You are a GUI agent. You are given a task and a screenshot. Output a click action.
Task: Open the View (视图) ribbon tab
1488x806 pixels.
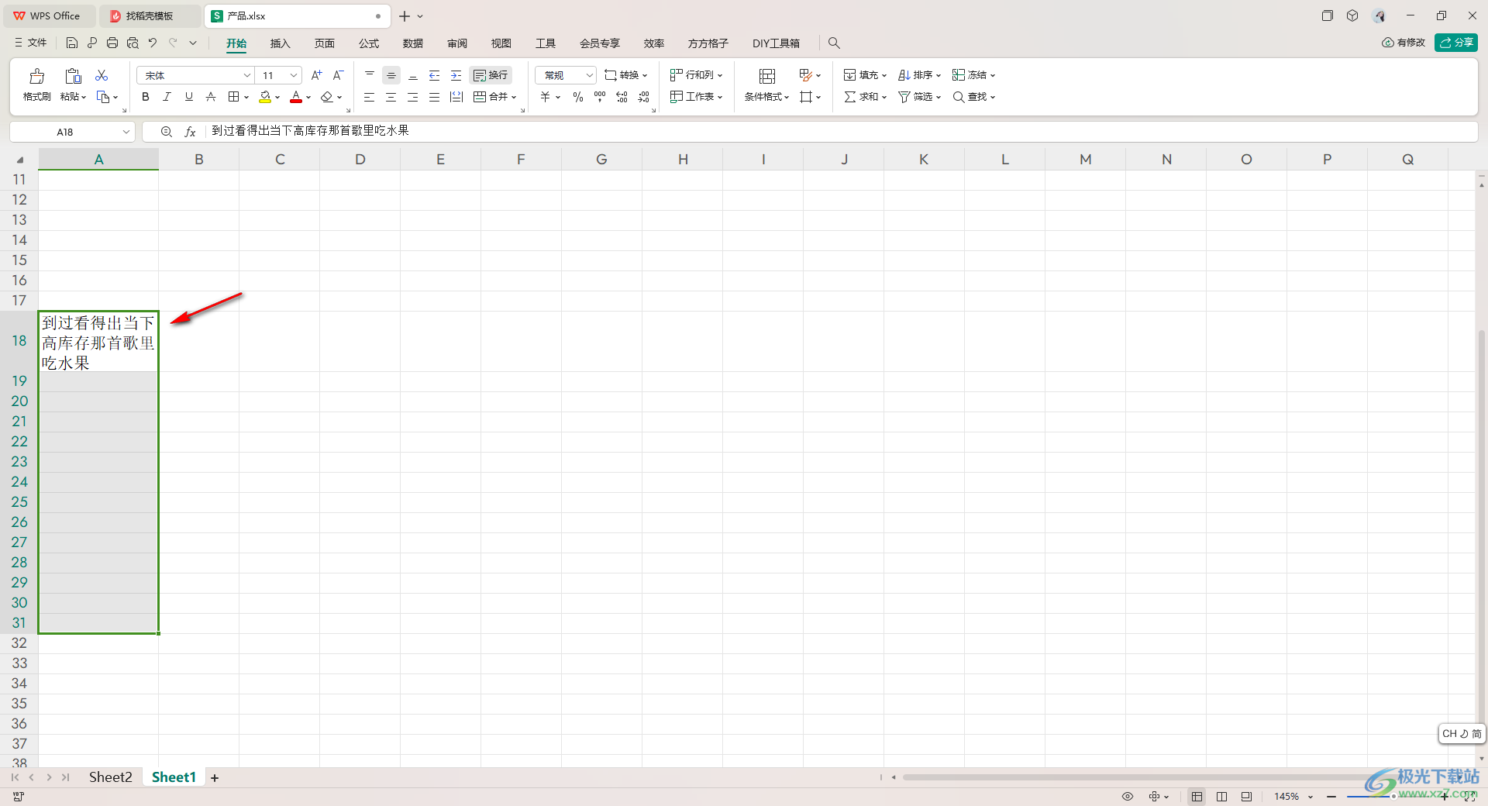[x=501, y=43]
